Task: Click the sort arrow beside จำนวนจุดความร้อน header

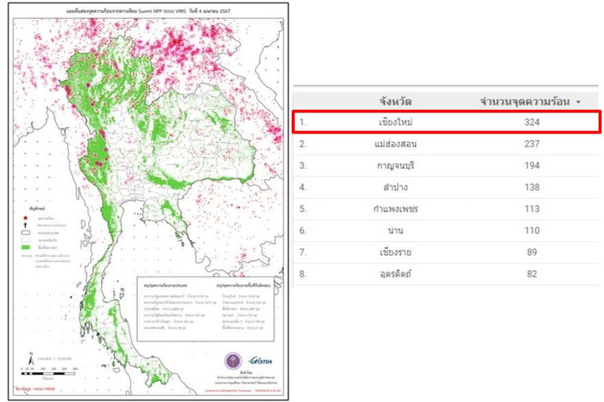Action: click(579, 102)
